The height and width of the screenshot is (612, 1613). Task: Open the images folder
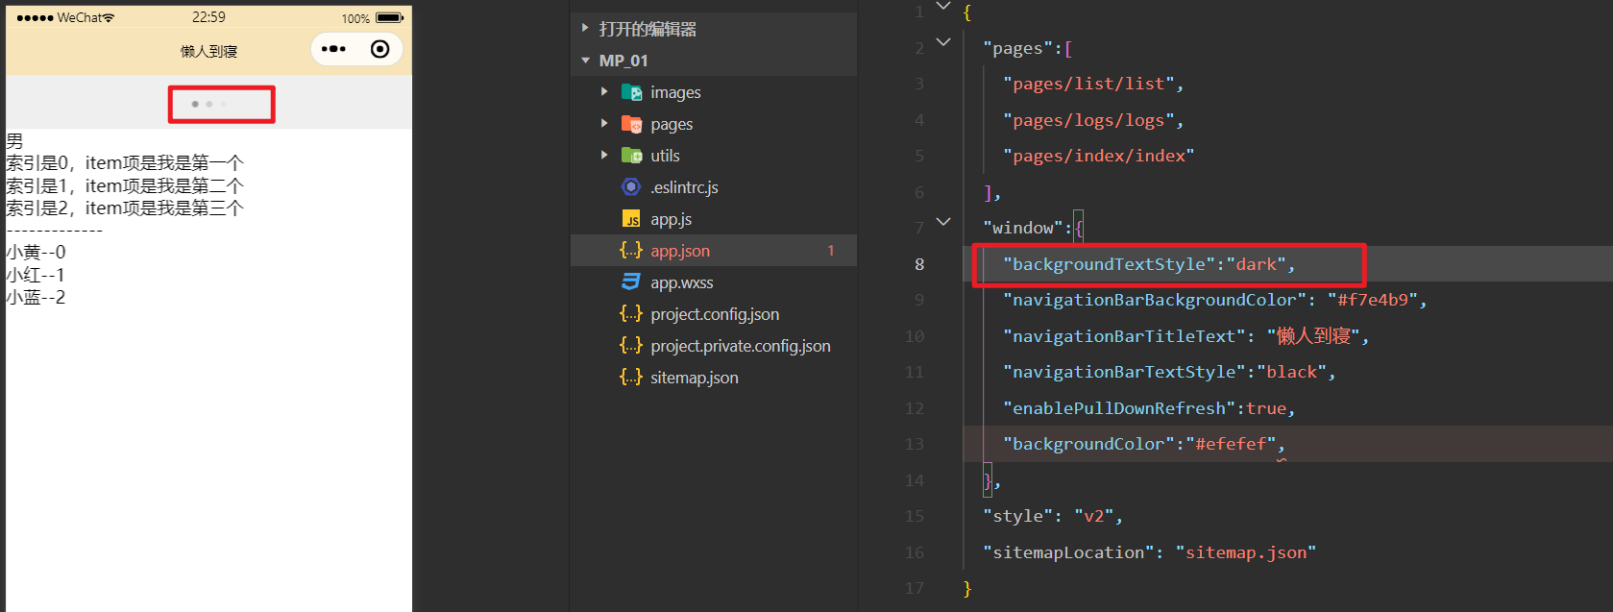[675, 92]
